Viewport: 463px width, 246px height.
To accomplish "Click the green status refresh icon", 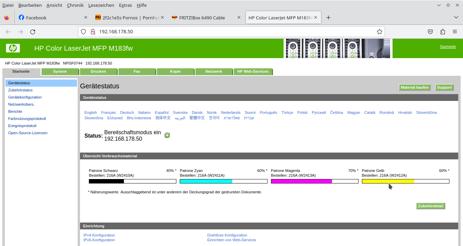I will click(167, 135).
